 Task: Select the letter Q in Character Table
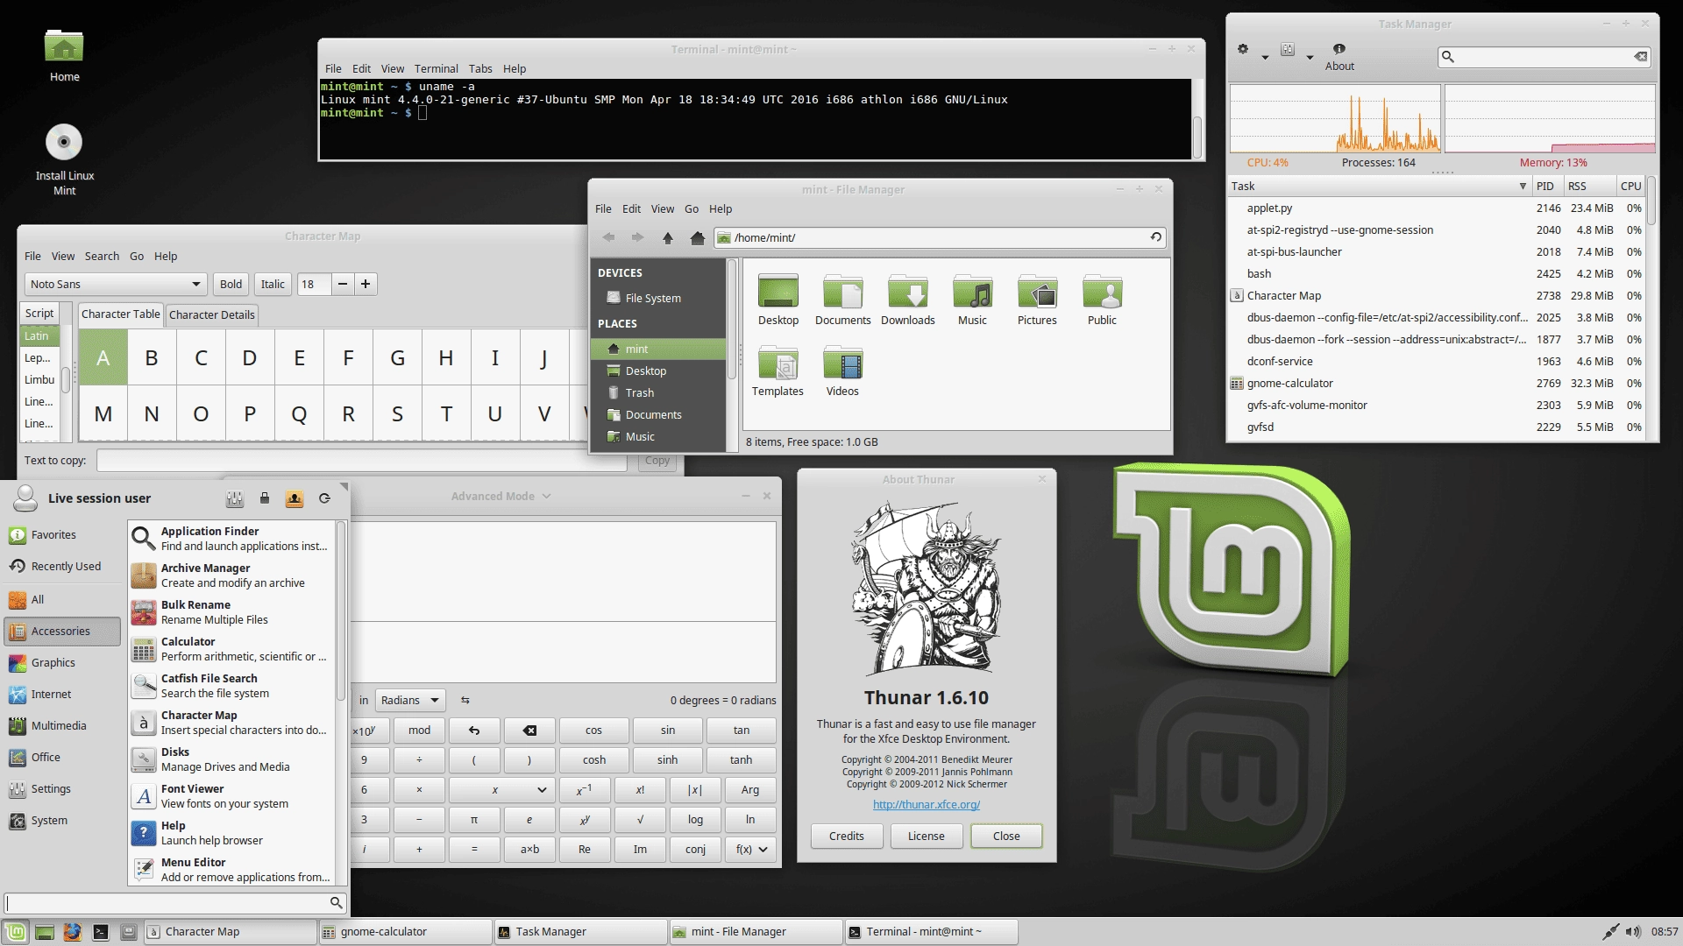[x=299, y=413]
